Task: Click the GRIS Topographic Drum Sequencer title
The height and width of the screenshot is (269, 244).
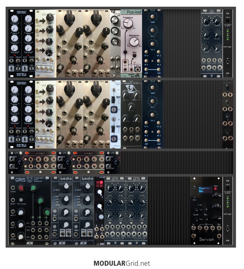Action: pos(39,179)
